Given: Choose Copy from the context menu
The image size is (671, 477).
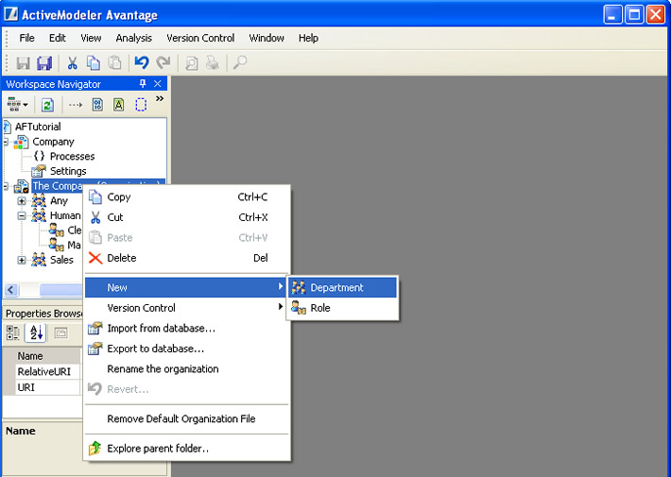Looking at the screenshot, I should point(186,196).
